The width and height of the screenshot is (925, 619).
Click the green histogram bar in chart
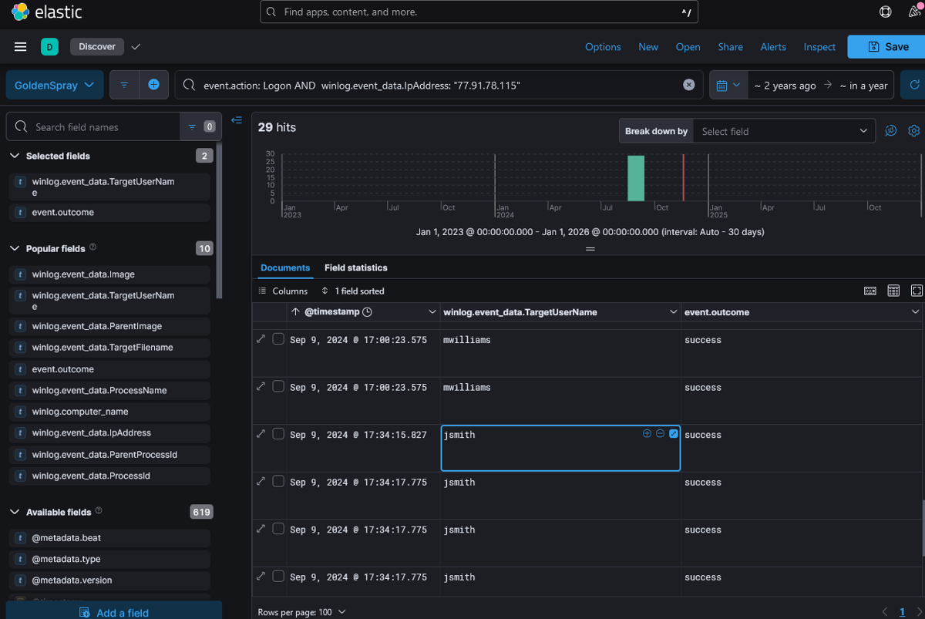[x=635, y=179]
